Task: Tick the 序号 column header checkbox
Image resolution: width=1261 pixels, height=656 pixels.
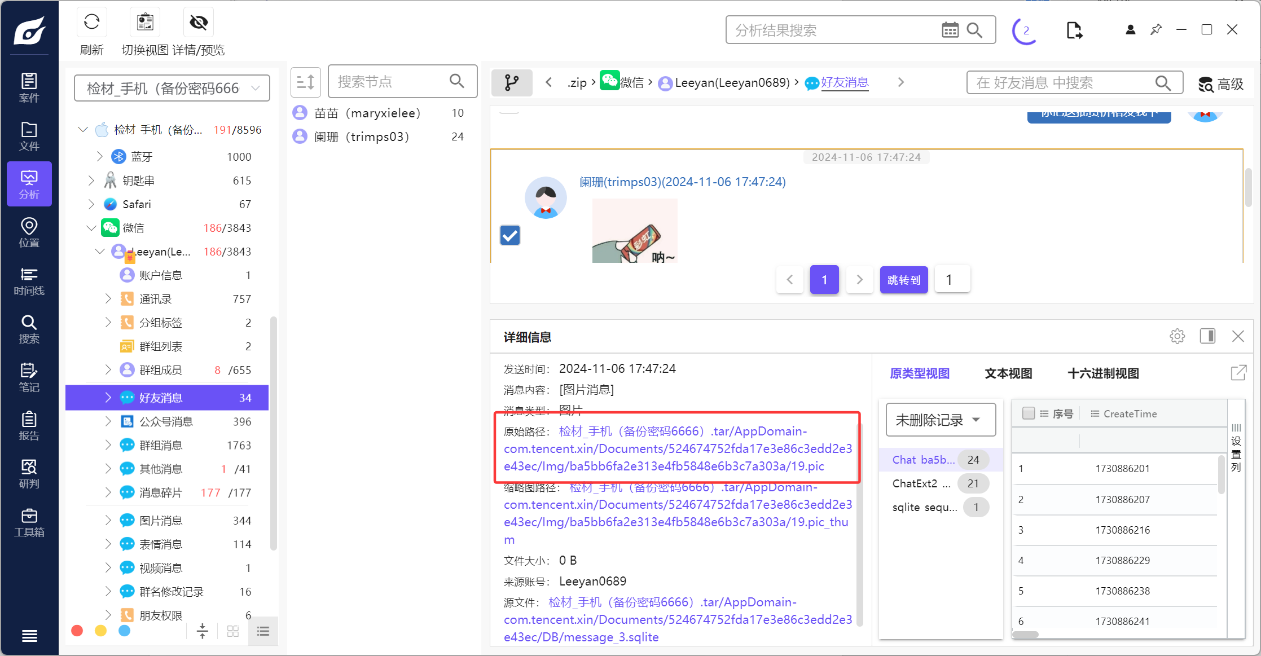Action: pos(1029,413)
